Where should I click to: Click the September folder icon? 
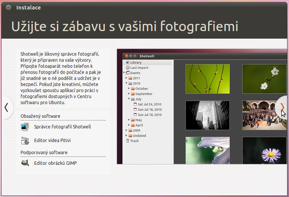click(133, 94)
